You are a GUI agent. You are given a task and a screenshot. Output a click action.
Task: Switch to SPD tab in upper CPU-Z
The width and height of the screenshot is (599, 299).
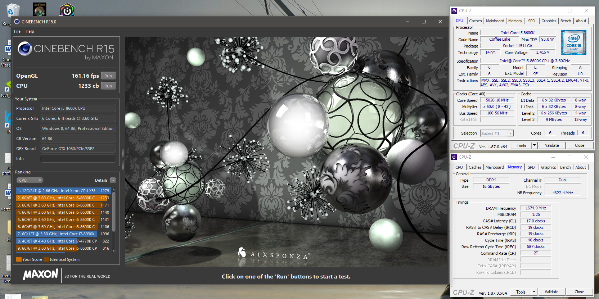[532, 21]
